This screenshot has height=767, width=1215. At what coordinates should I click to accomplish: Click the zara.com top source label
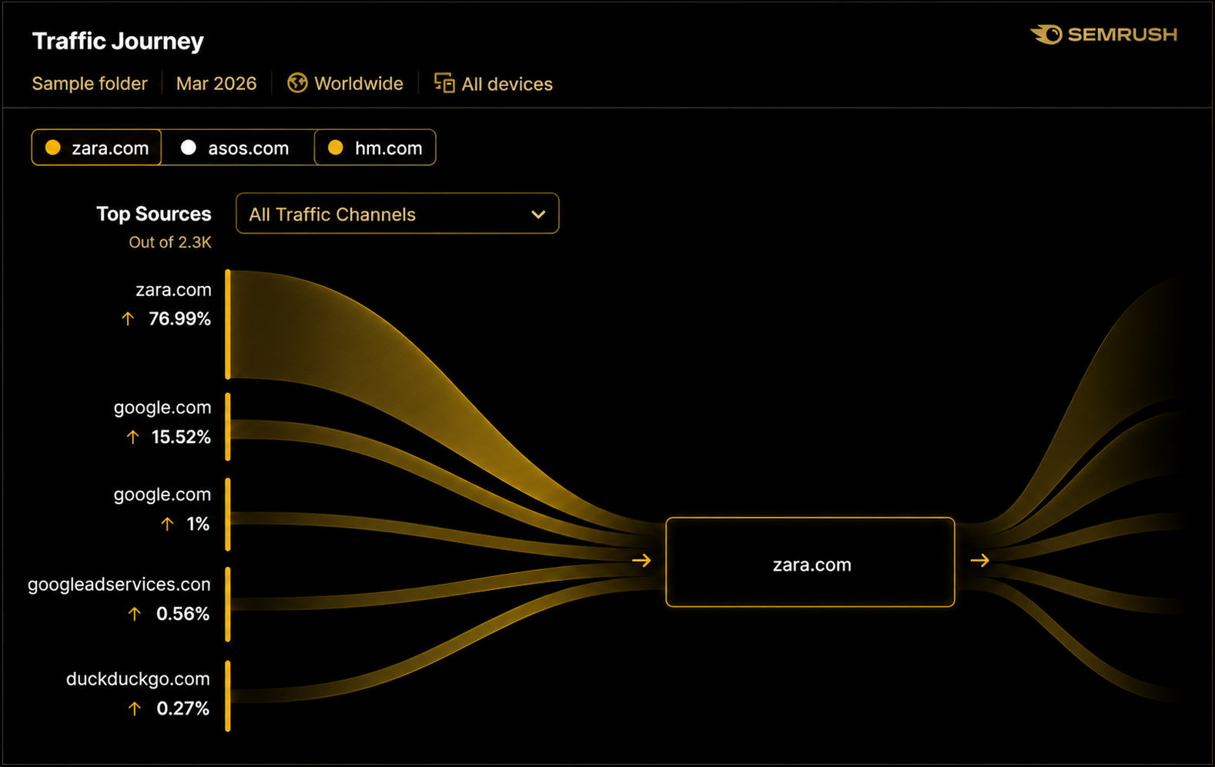(x=173, y=290)
